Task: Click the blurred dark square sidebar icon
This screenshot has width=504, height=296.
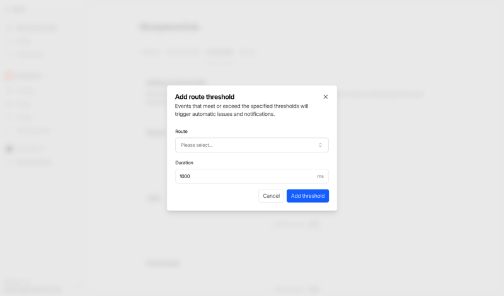Action: point(9,149)
